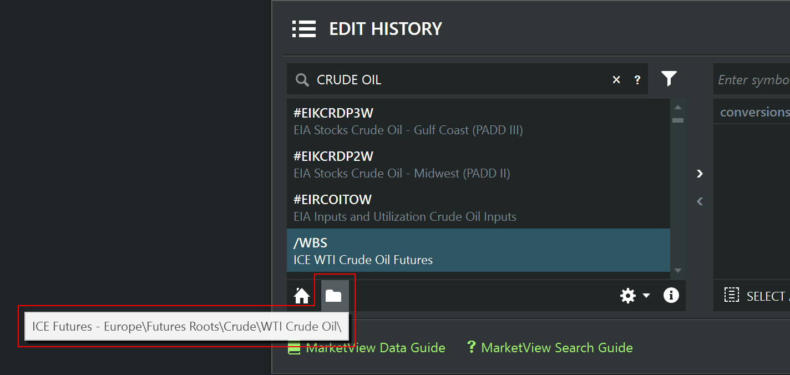Click the Enter symbol input field

pyautogui.click(x=752, y=80)
